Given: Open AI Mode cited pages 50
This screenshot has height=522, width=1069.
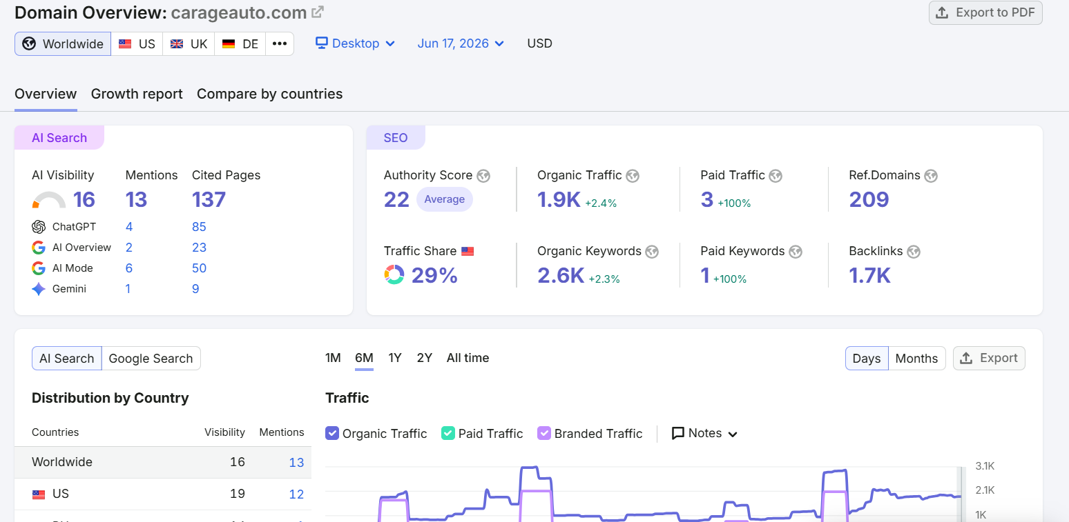Looking at the screenshot, I should click(x=199, y=268).
